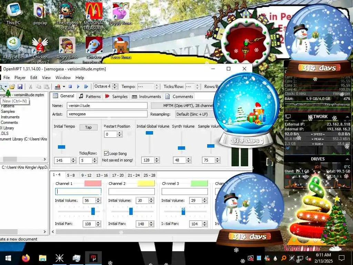This screenshot has height=265, width=353.
Task: Click the Paste toolbar icon
Action: point(47,87)
